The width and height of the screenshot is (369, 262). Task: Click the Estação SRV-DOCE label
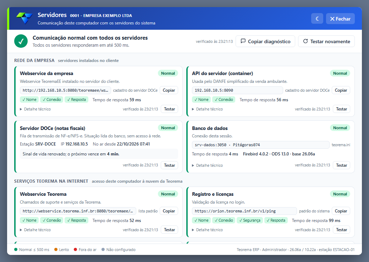38,144
